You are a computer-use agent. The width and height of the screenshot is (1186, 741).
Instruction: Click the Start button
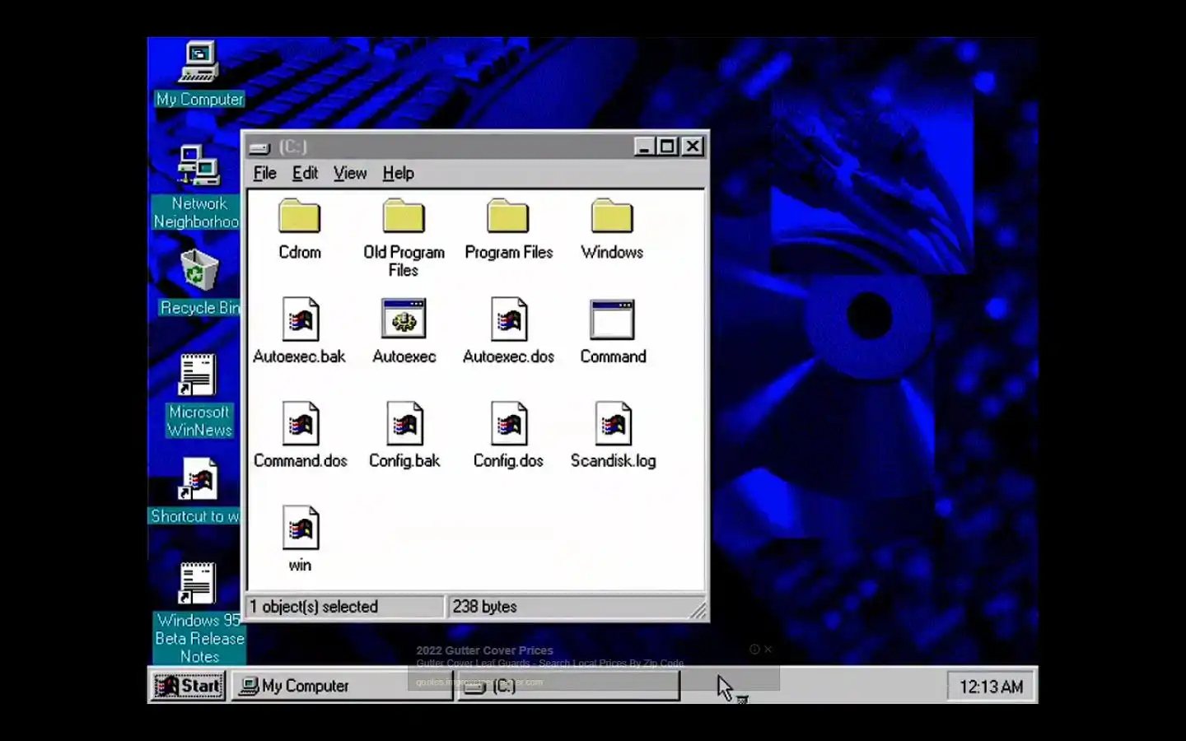click(189, 686)
